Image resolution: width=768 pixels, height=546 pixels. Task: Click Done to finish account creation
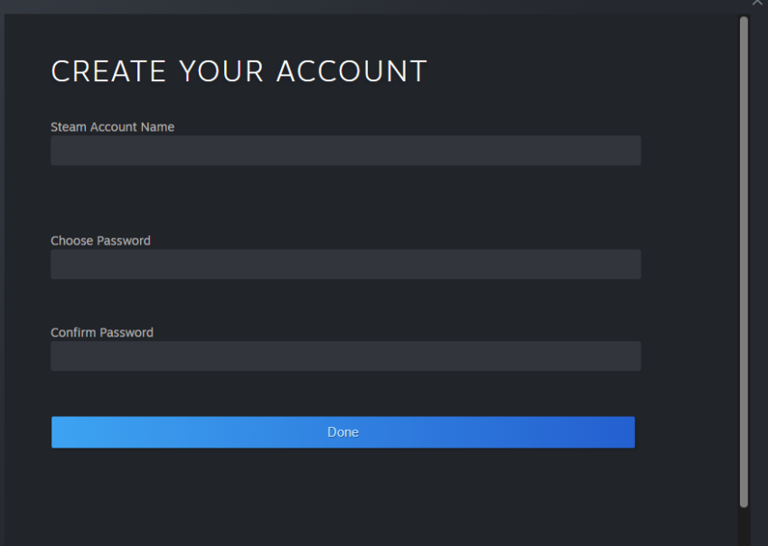[x=342, y=431]
